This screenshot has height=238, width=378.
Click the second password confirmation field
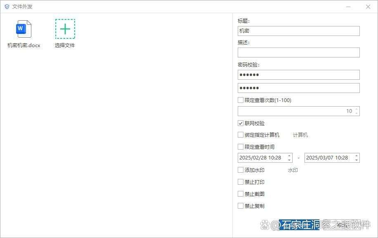pyautogui.click(x=298, y=88)
